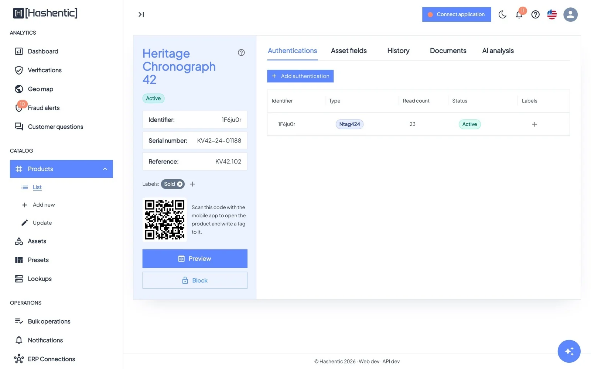Add a new label to the product
Image resolution: width=591 pixels, height=369 pixels.
[192, 184]
